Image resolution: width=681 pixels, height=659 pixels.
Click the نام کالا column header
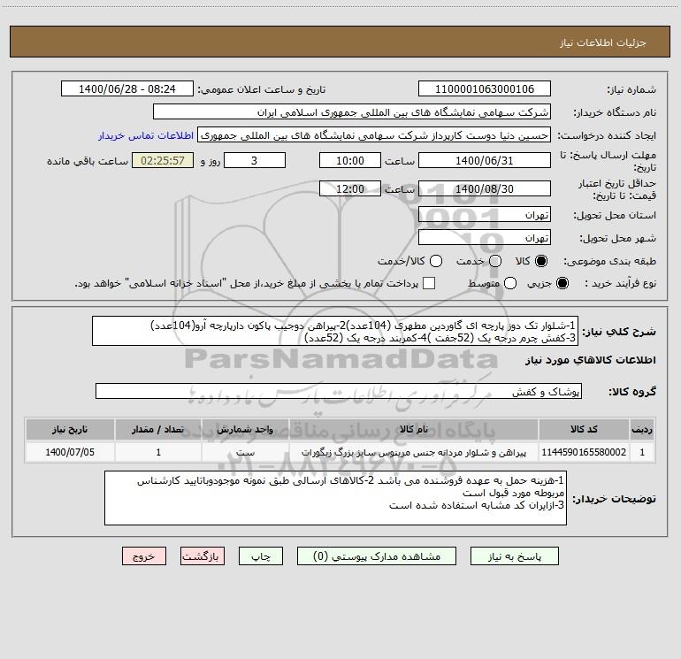414,429
